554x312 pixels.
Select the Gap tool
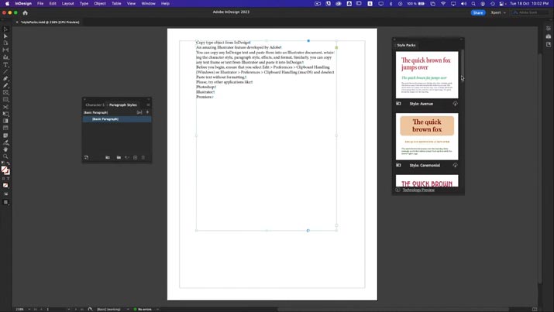pyautogui.click(x=5, y=50)
